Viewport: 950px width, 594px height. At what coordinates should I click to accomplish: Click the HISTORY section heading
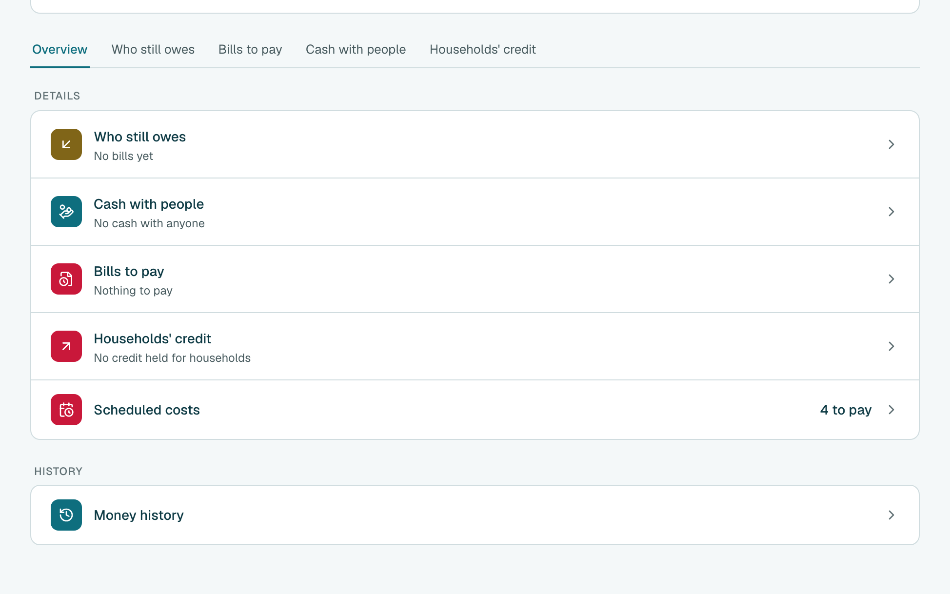(x=58, y=471)
